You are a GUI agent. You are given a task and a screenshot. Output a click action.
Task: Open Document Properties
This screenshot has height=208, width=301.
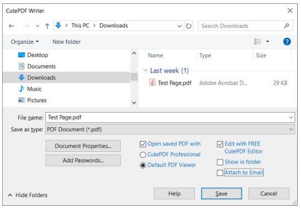(83, 146)
